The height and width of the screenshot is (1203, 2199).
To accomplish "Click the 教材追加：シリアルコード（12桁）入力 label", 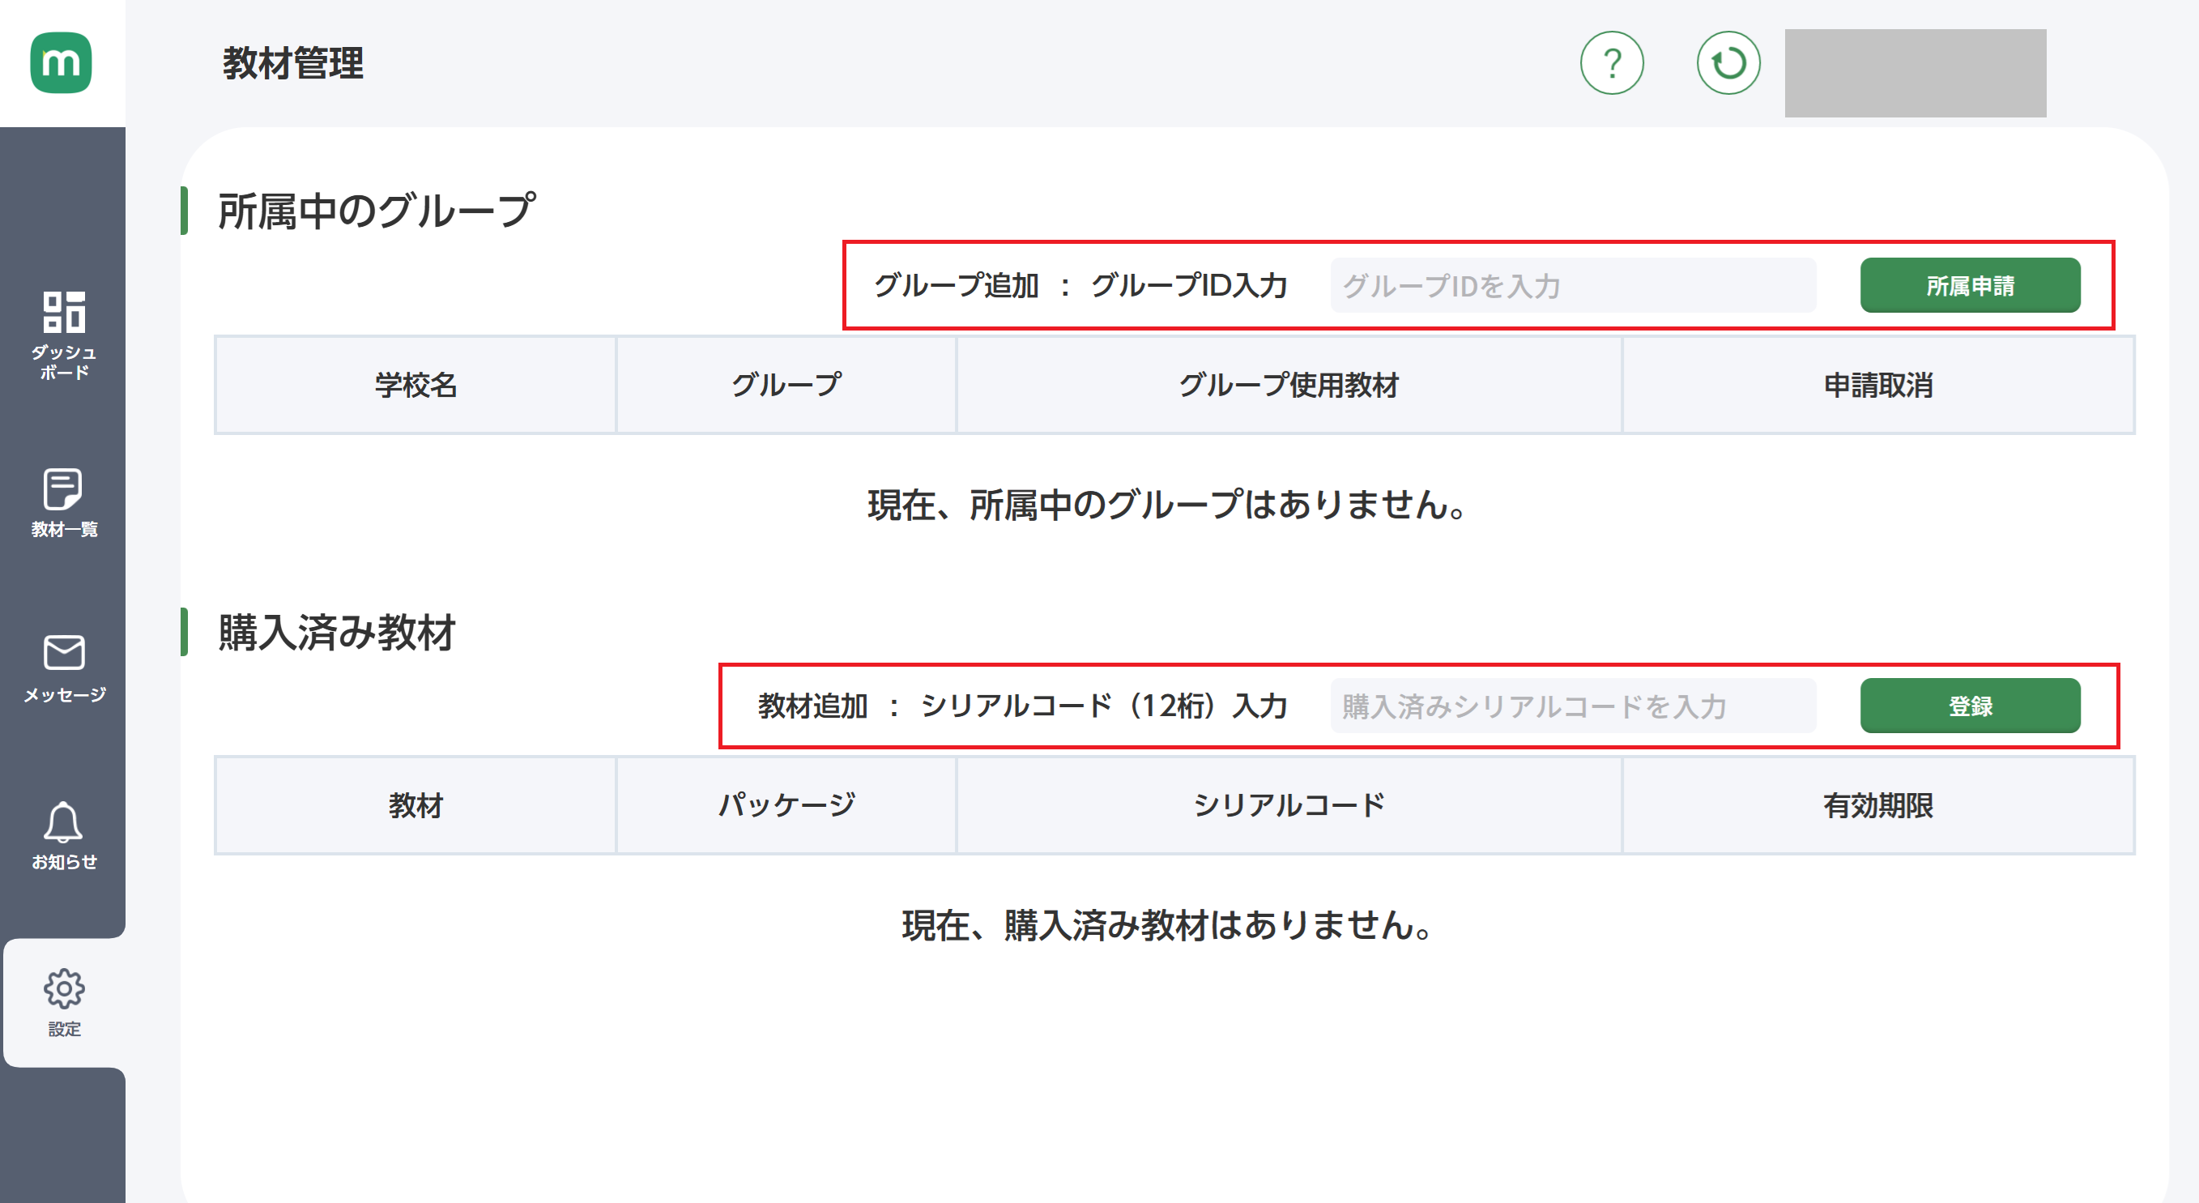I will coord(1022,706).
